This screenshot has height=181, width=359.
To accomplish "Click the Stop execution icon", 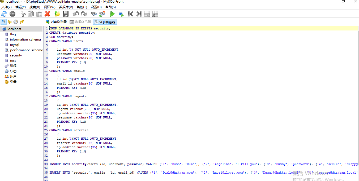I will click(12, 14).
